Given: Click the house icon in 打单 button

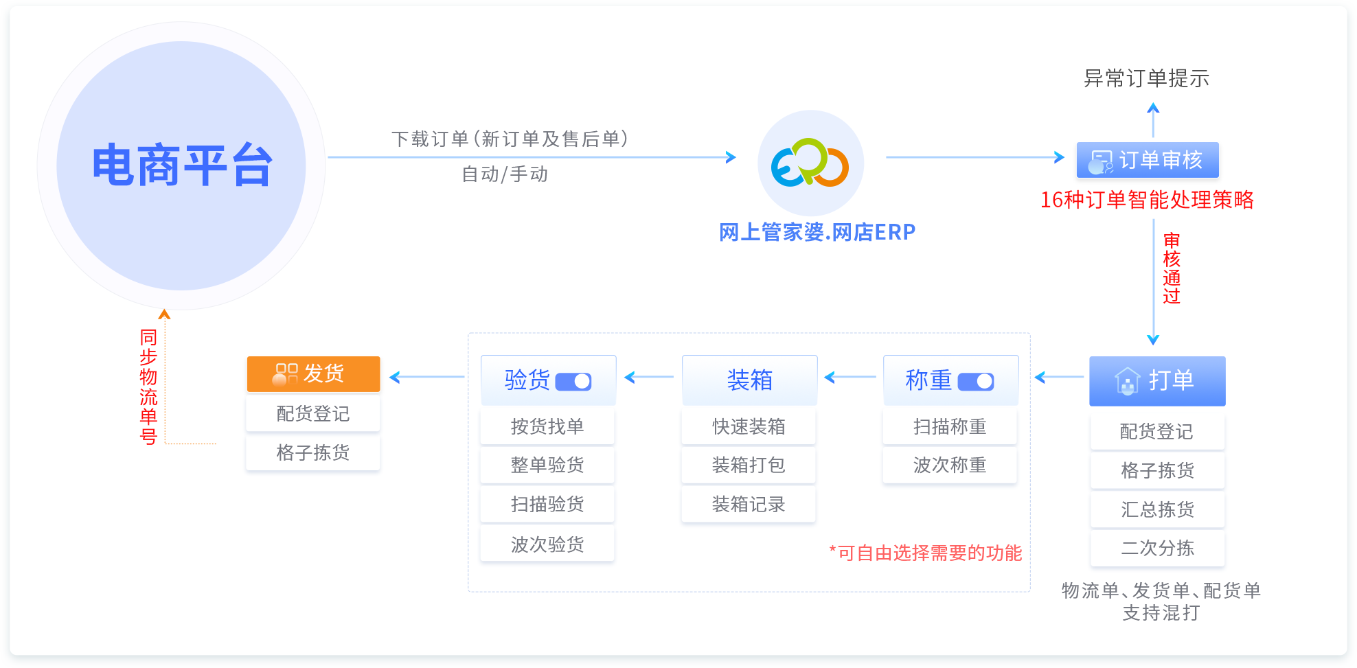Looking at the screenshot, I should coord(1127,380).
